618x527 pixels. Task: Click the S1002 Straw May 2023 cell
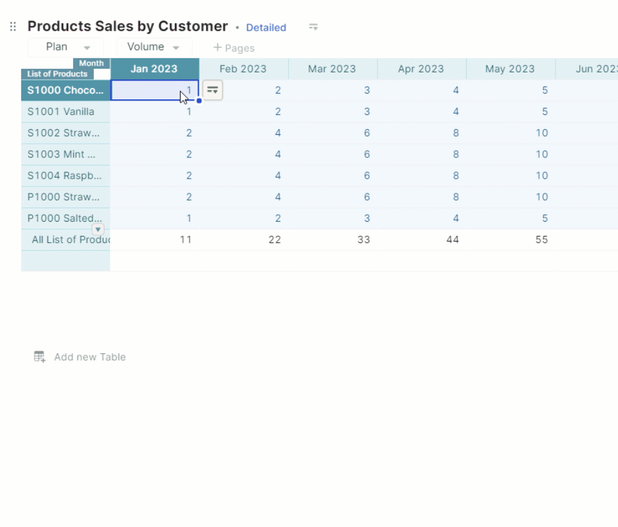[x=511, y=133]
